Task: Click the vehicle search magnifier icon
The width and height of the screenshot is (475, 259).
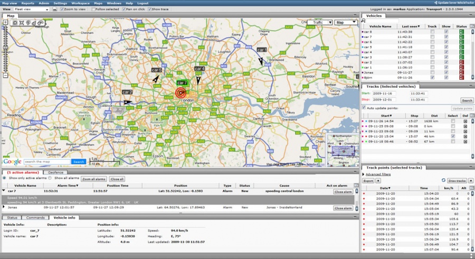Action: [x=364, y=21]
